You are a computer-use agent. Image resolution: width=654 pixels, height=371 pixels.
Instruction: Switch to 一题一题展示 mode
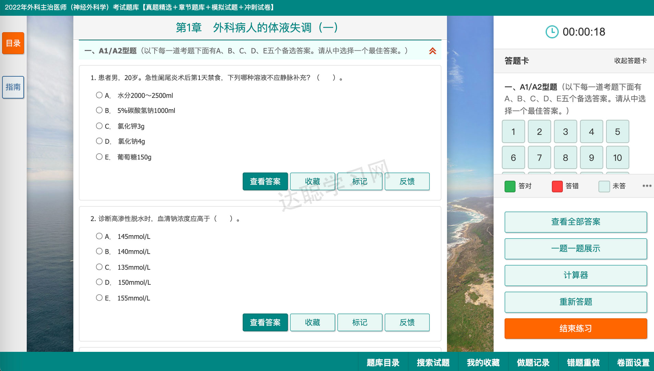pos(576,248)
